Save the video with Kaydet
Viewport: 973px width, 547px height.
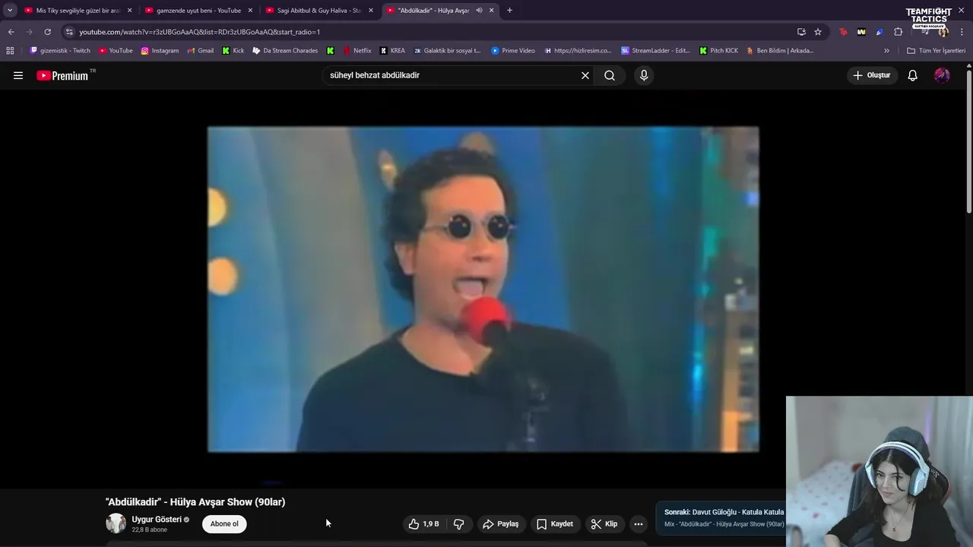555,523
